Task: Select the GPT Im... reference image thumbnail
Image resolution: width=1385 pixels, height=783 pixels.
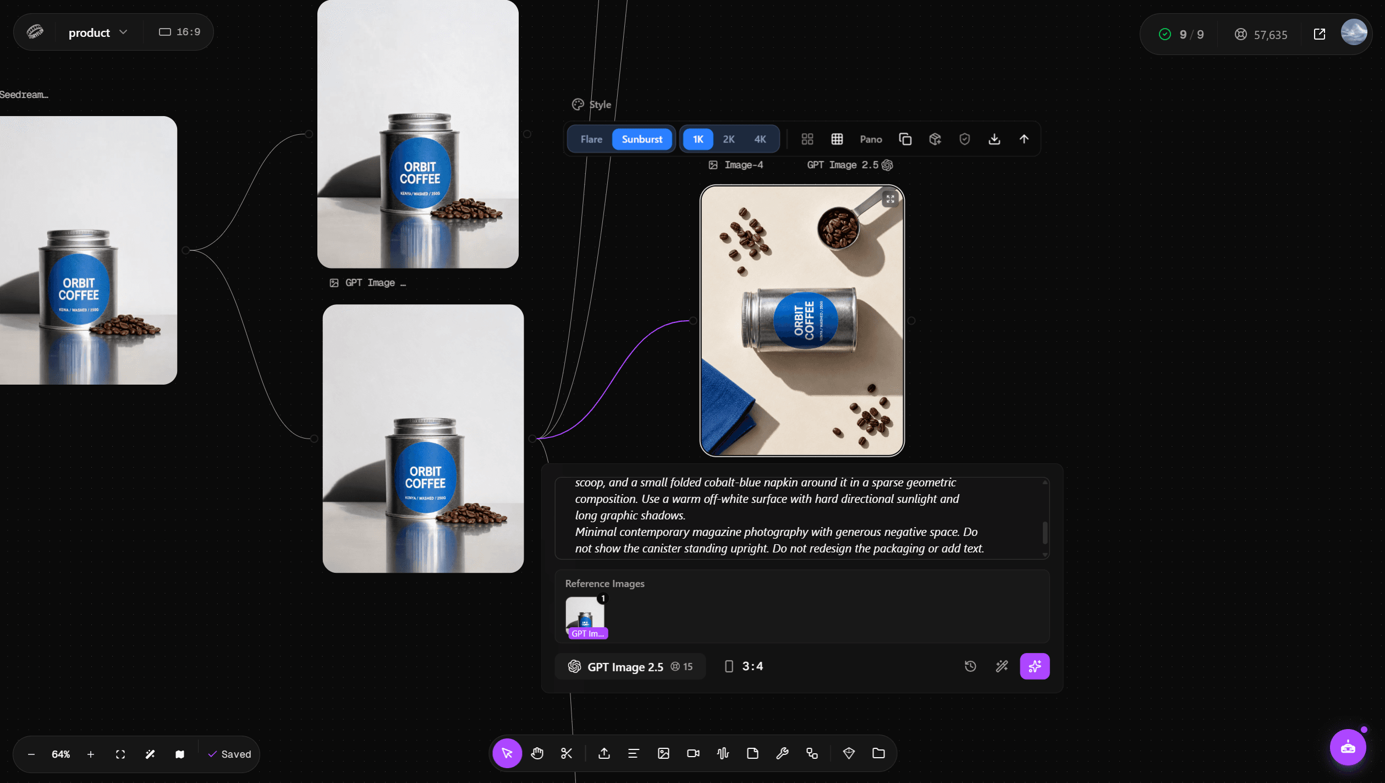Action: (x=586, y=617)
